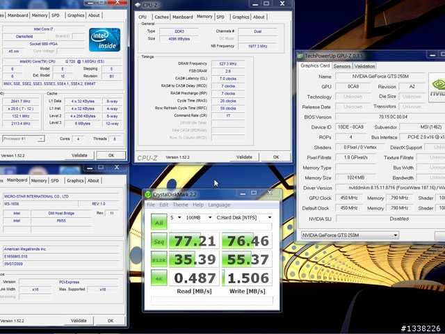
Task: Start the Seq sequential benchmark
Action: click(159, 241)
